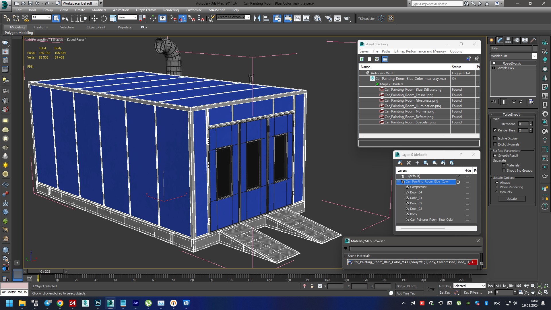Screen dimensions: 551x310
Task: Toggle the TurboSmooth modifier lightbulb
Action: [x=494, y=63]
